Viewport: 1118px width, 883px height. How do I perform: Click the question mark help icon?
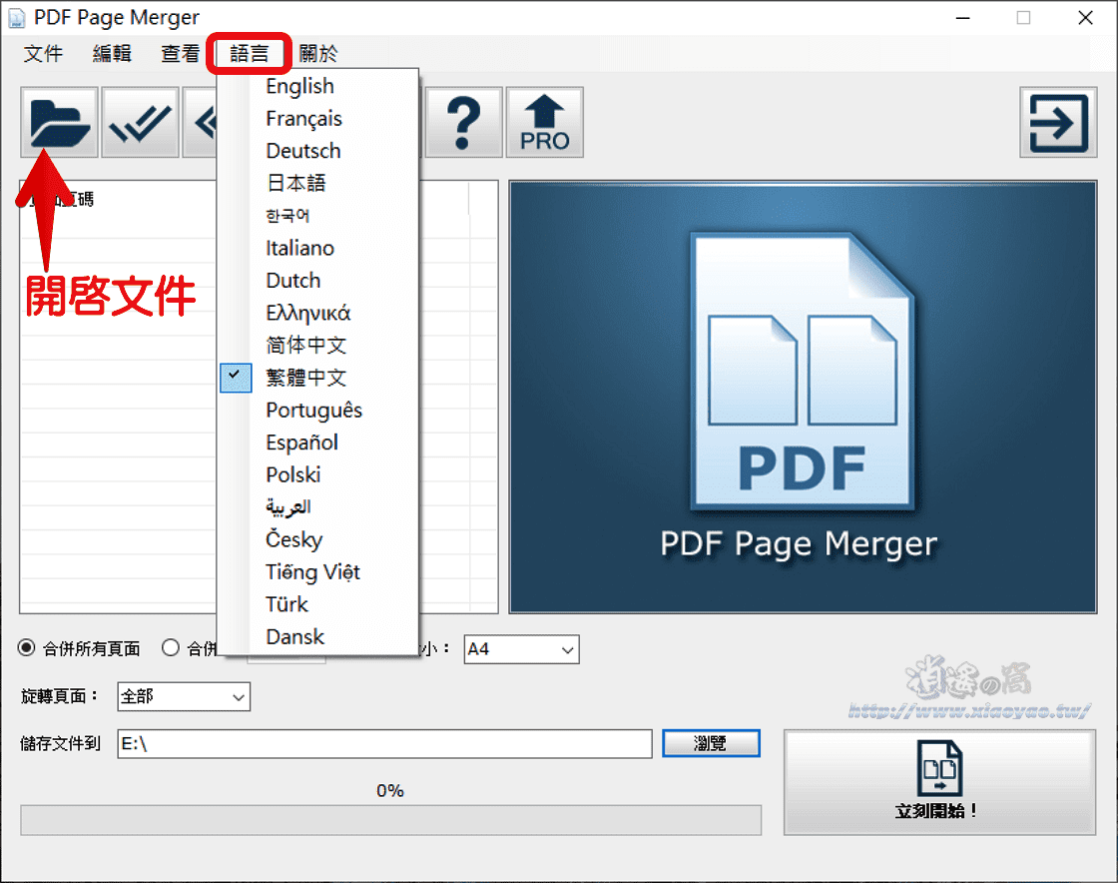[463, 123]
